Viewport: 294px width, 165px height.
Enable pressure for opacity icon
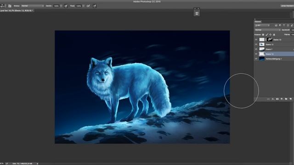pos(66,6)
